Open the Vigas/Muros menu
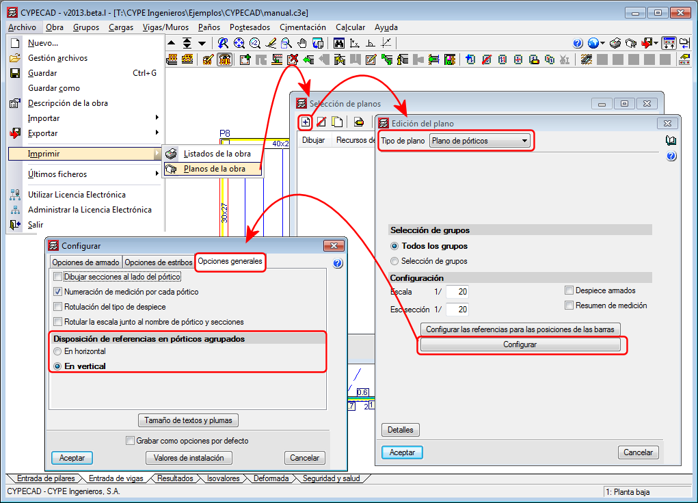This screenshot has height=503, width=698. tap(165, 27)
